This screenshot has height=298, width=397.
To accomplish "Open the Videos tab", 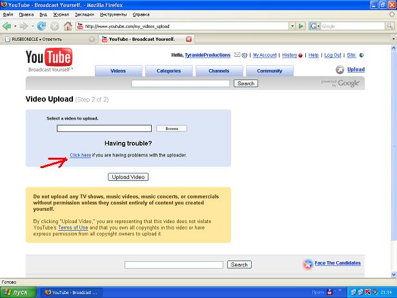I will (x=118, y=70).
